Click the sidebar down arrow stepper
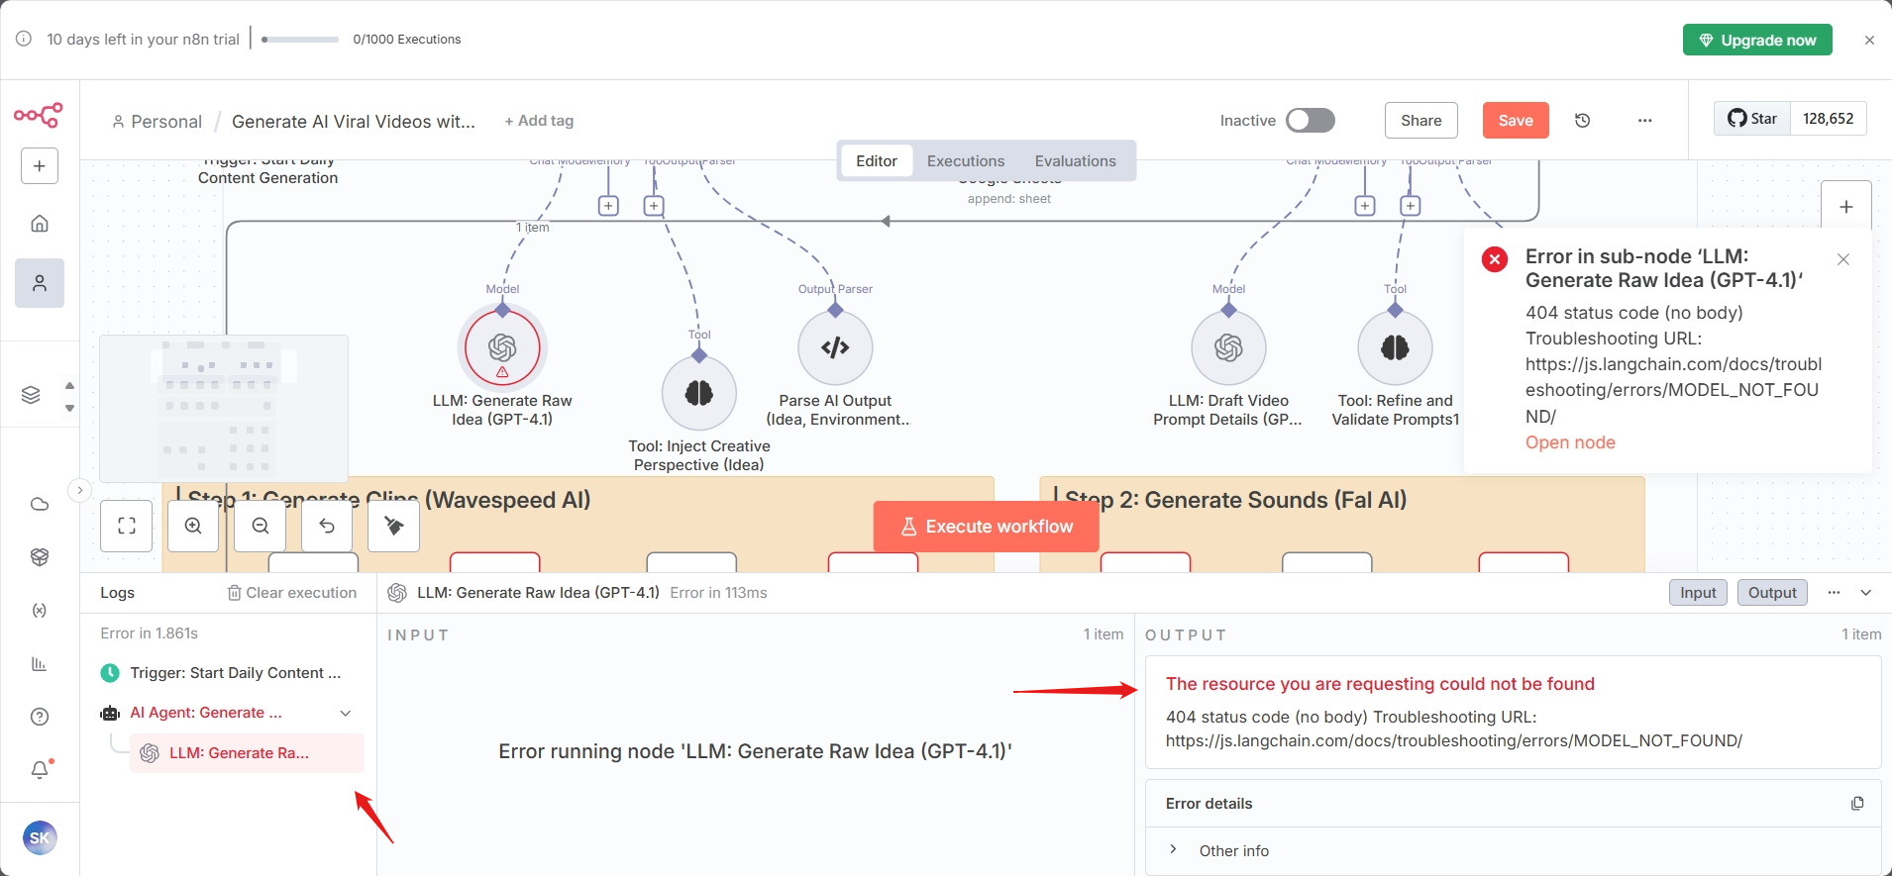1892x876 pixels. 69,408
